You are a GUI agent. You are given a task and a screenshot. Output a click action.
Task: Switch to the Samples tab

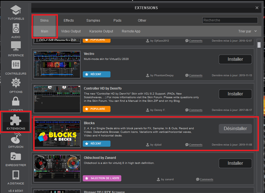coord(93,20)
